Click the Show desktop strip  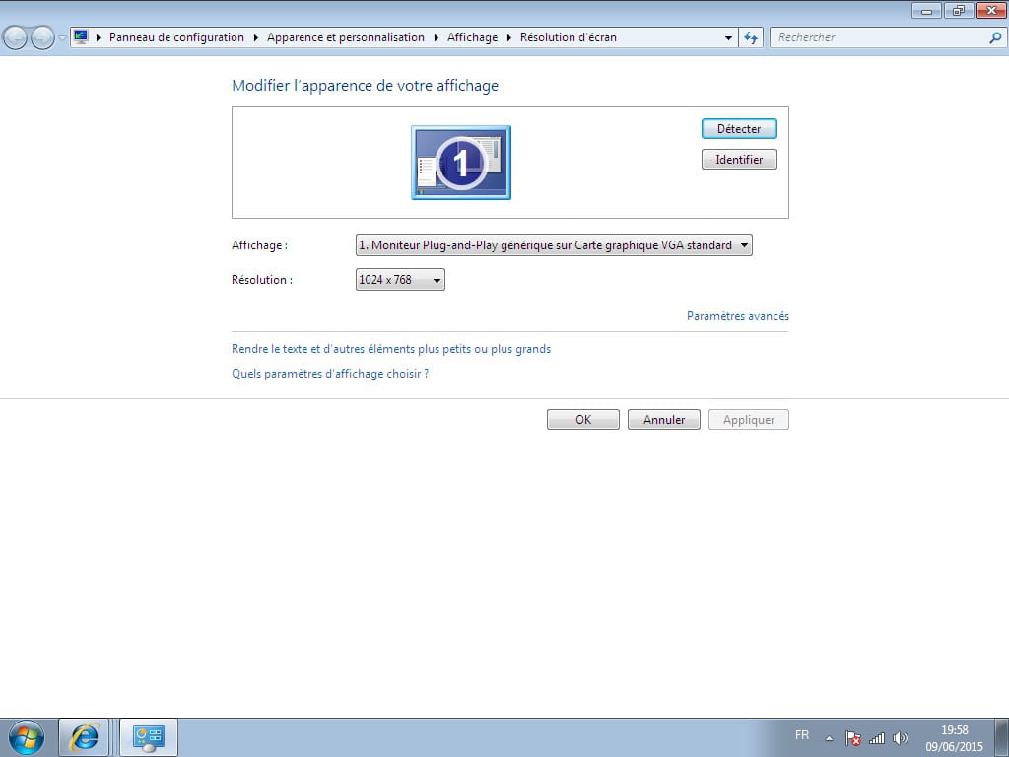coord(1001,737)
